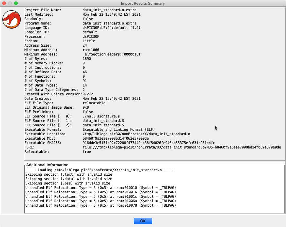Image resolution: width=286 pixels, height=227 pixels.
Task: Click the Relocatable value true
Action: (87, 152)
